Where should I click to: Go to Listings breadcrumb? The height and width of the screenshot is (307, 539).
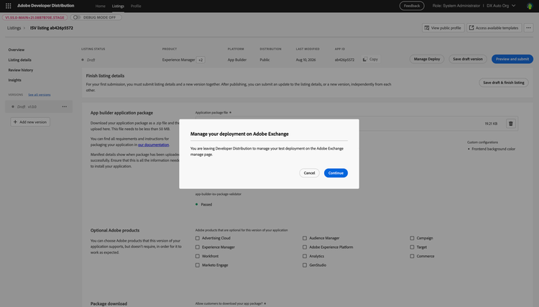click(x=14, y=28)
